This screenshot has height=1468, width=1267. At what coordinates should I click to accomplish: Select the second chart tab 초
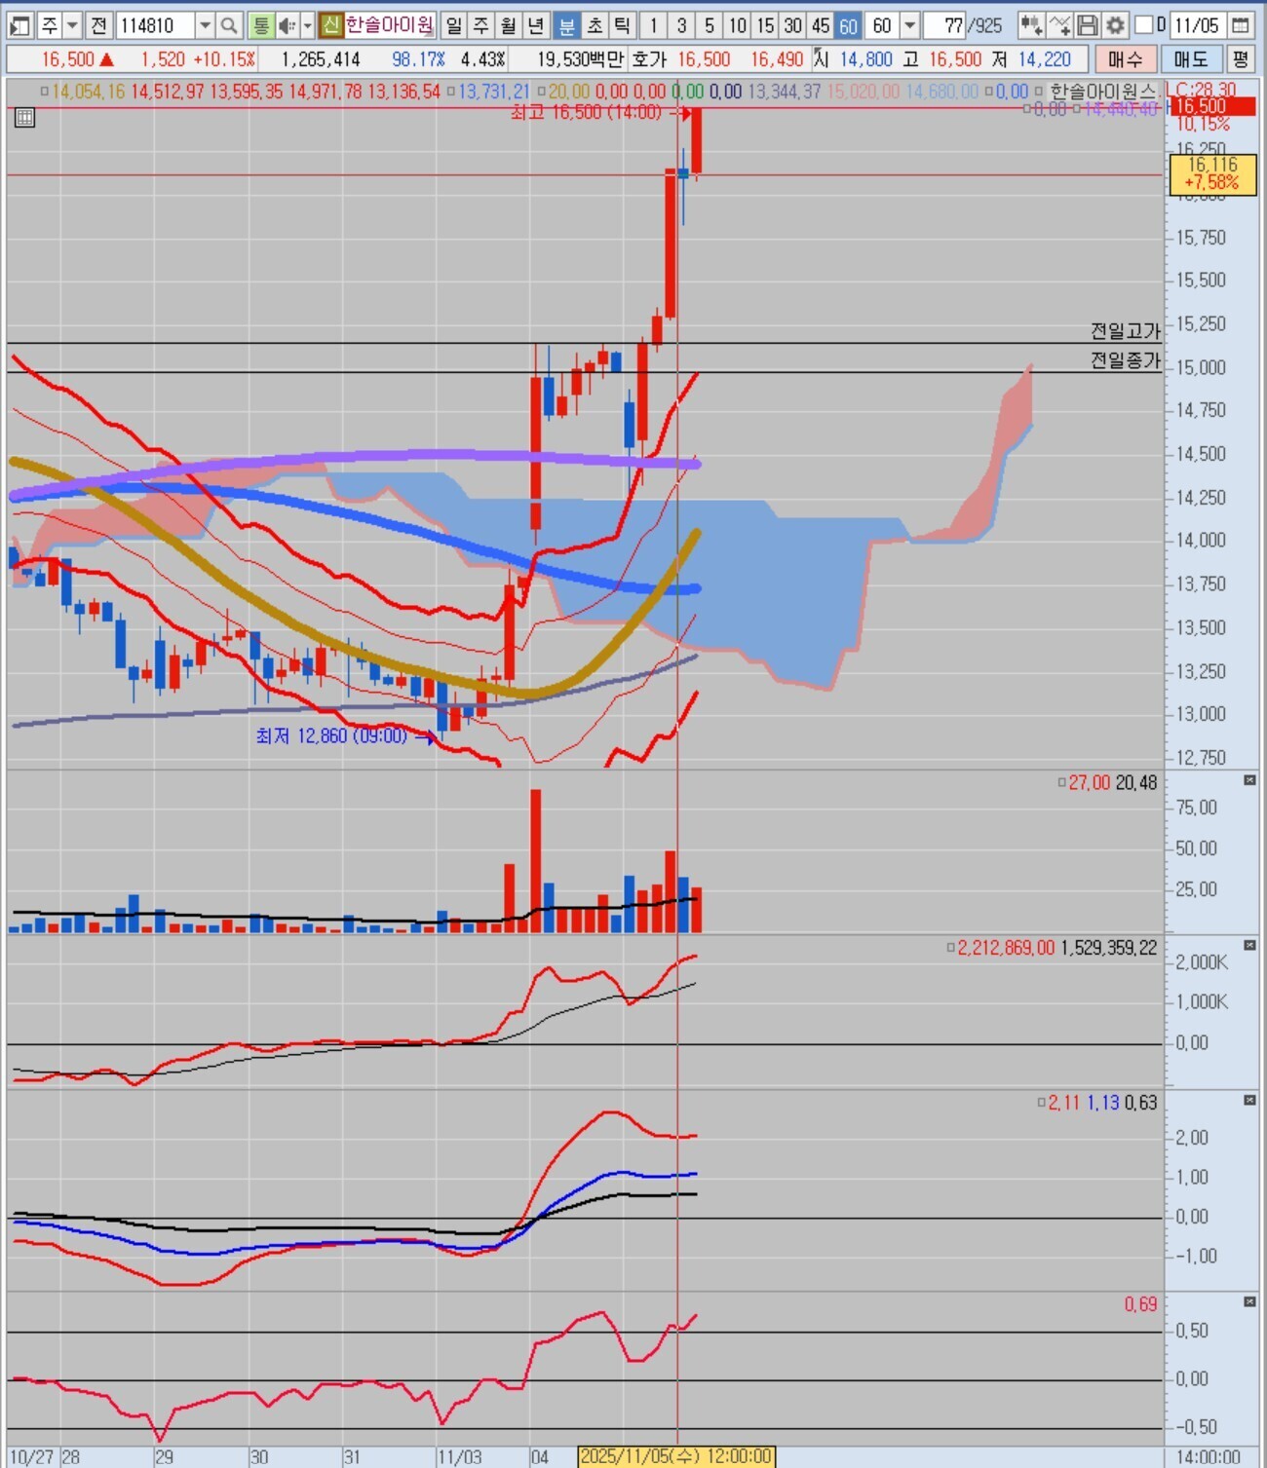coord(594,25)
